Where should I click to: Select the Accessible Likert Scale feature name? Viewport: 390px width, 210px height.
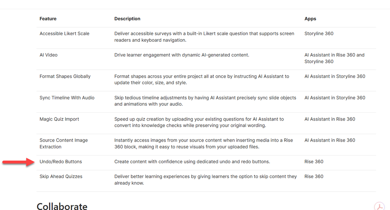(64, 34)
